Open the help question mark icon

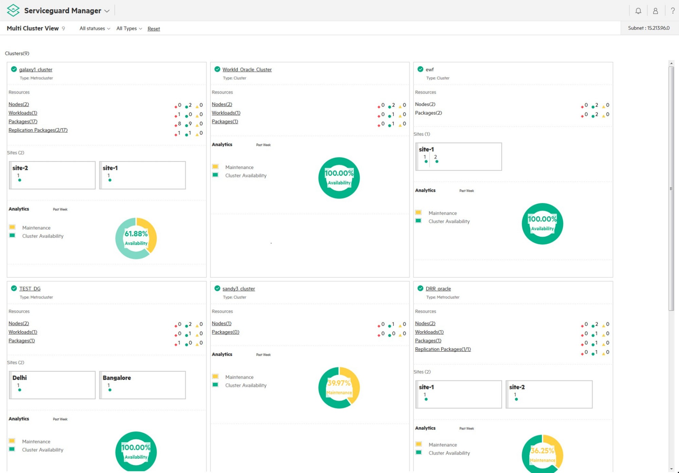click(673, 11)
